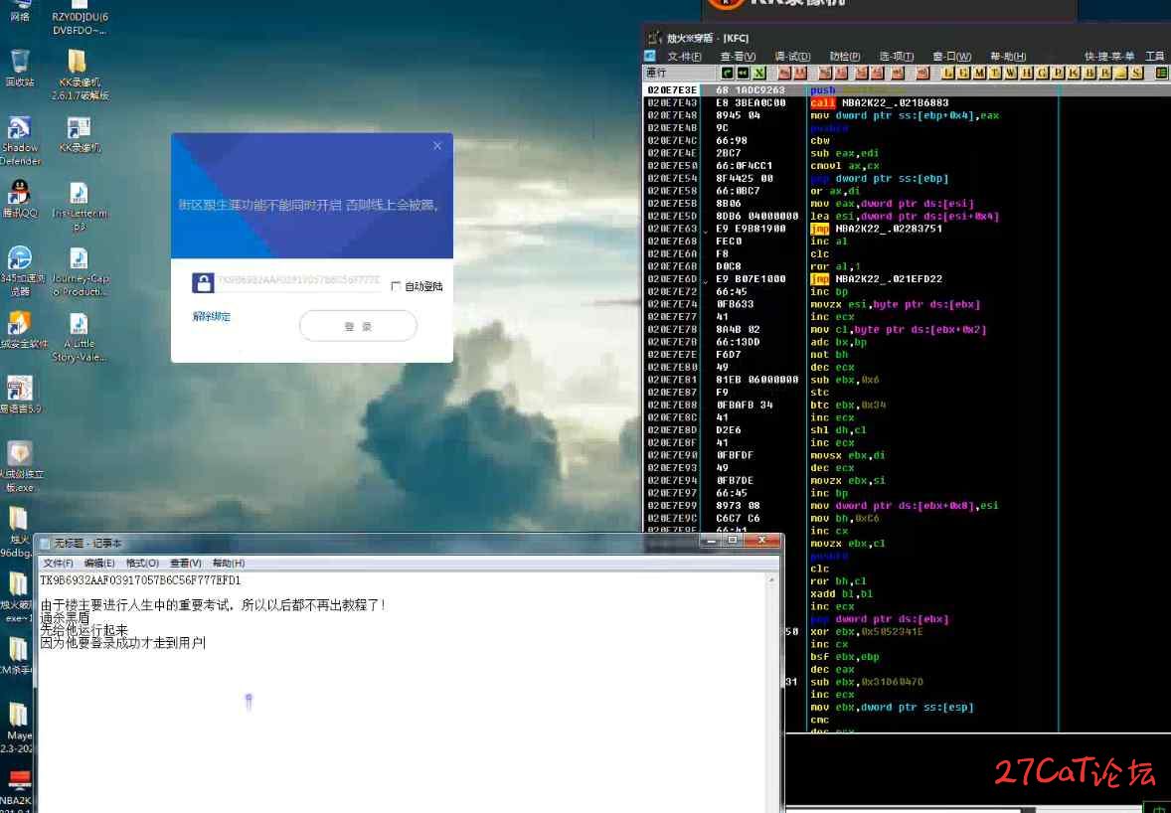1171x813 pixels.
Task: Open Notepad's 文件(F) menu
Action: (x=59, y=563)
